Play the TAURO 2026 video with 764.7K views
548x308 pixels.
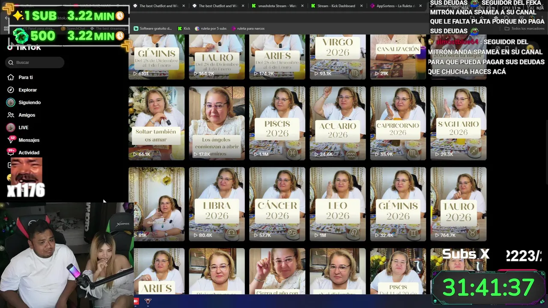click(x=459, y=204)
